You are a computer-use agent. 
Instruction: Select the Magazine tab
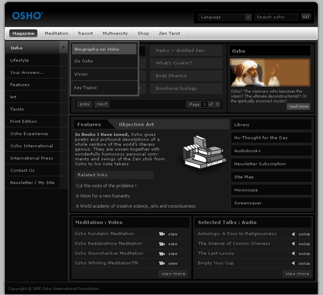click(23, 33)
